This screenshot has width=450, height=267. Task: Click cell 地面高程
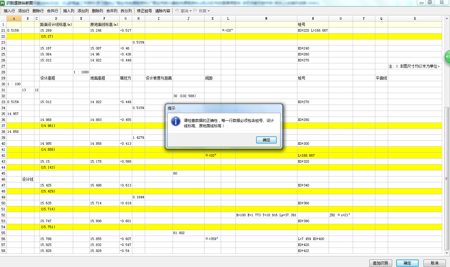point(104,78)
